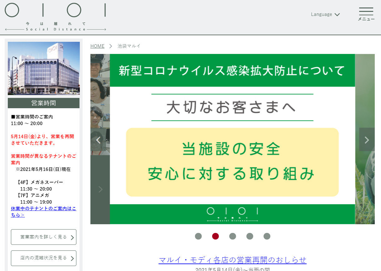Viewport: 381px width, 271px height.
Task: Go to previous carousel slide arrow
Action: point(98,140)
